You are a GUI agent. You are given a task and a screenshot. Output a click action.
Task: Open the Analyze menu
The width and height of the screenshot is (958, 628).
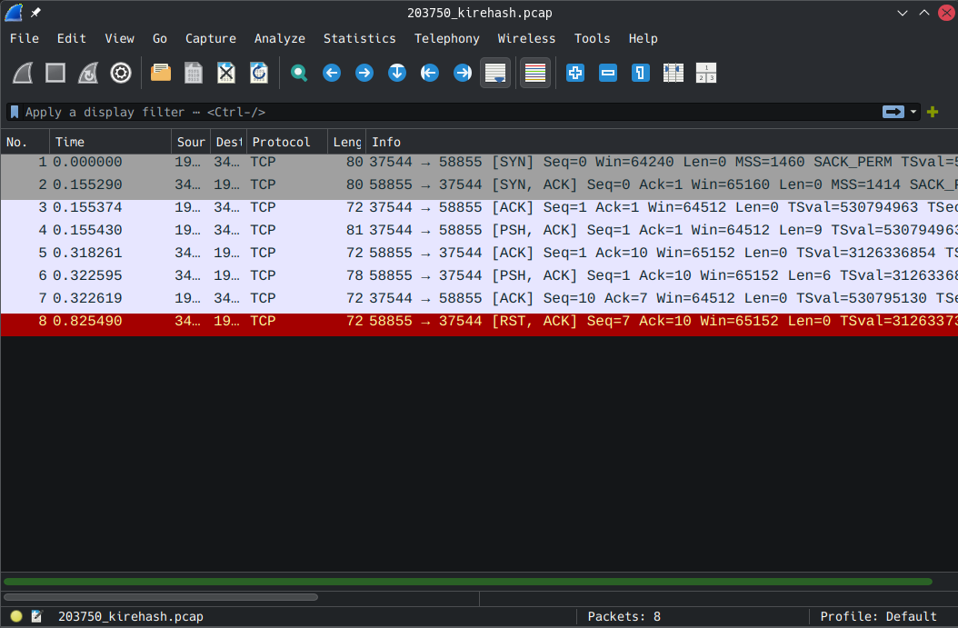(279, 38)
